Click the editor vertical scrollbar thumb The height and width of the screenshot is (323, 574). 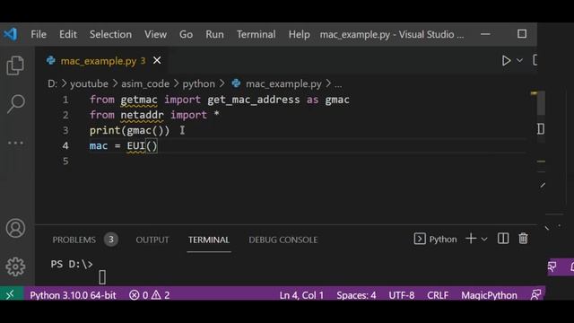tap(541, 103)
